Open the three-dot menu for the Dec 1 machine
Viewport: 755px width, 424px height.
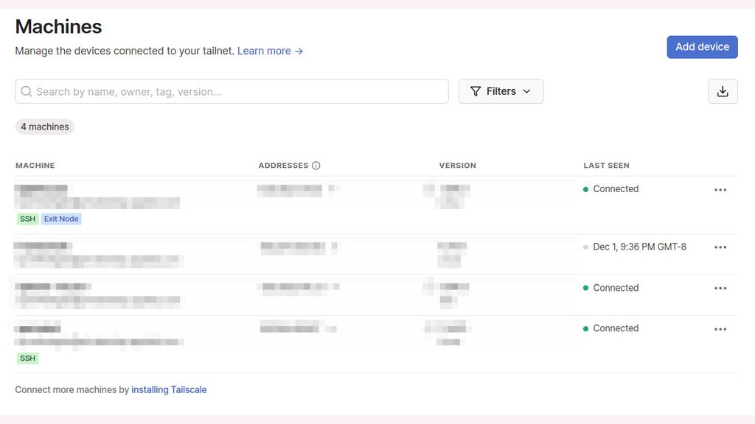coord(720,247)
